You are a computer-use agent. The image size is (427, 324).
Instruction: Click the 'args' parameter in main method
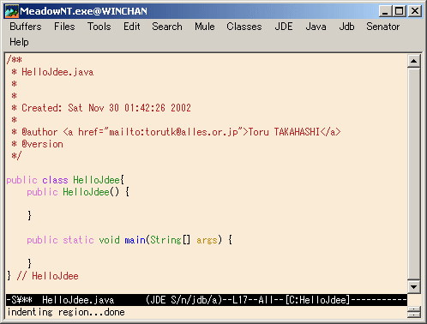coord(207,240)
